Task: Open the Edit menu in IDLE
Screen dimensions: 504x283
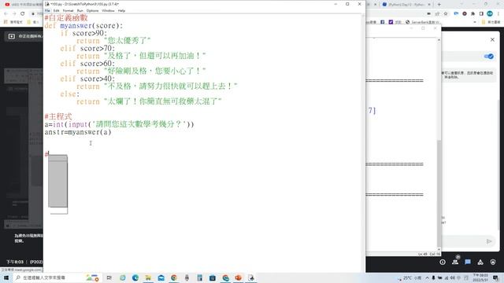Action: click(56, 10)
